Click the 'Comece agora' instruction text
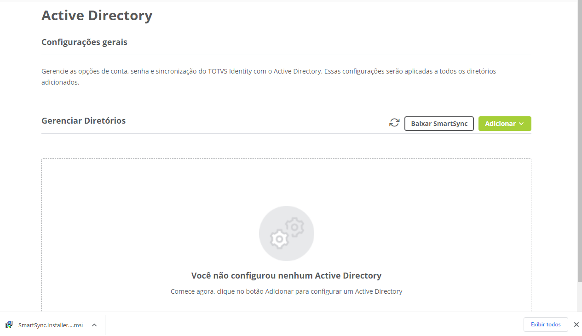This screenshot has width=582, height=336. (286, 291)
